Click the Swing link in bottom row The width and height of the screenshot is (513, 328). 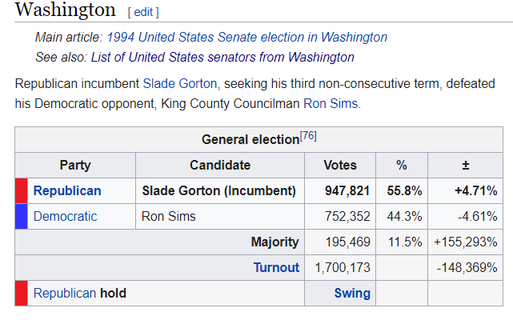[x=352, y=294]
